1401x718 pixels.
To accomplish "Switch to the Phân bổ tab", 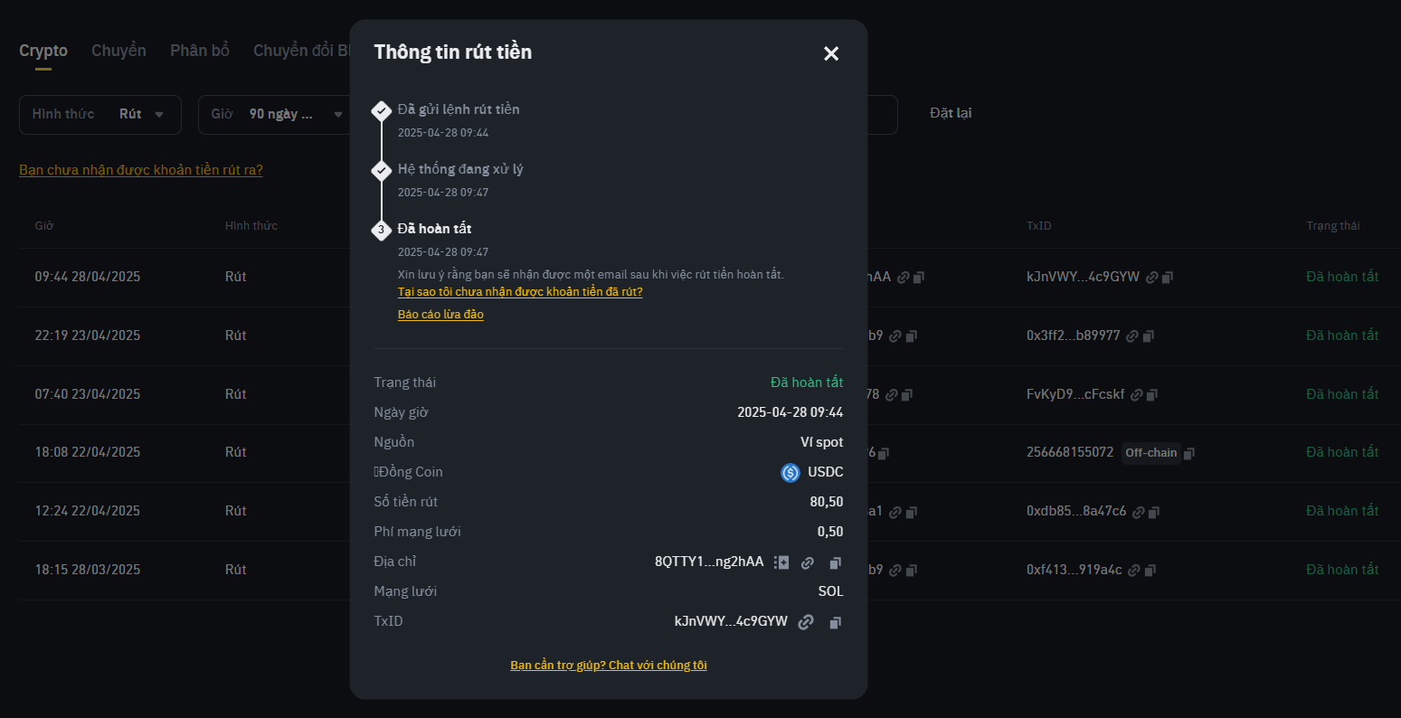I will (x=200, y=51).
